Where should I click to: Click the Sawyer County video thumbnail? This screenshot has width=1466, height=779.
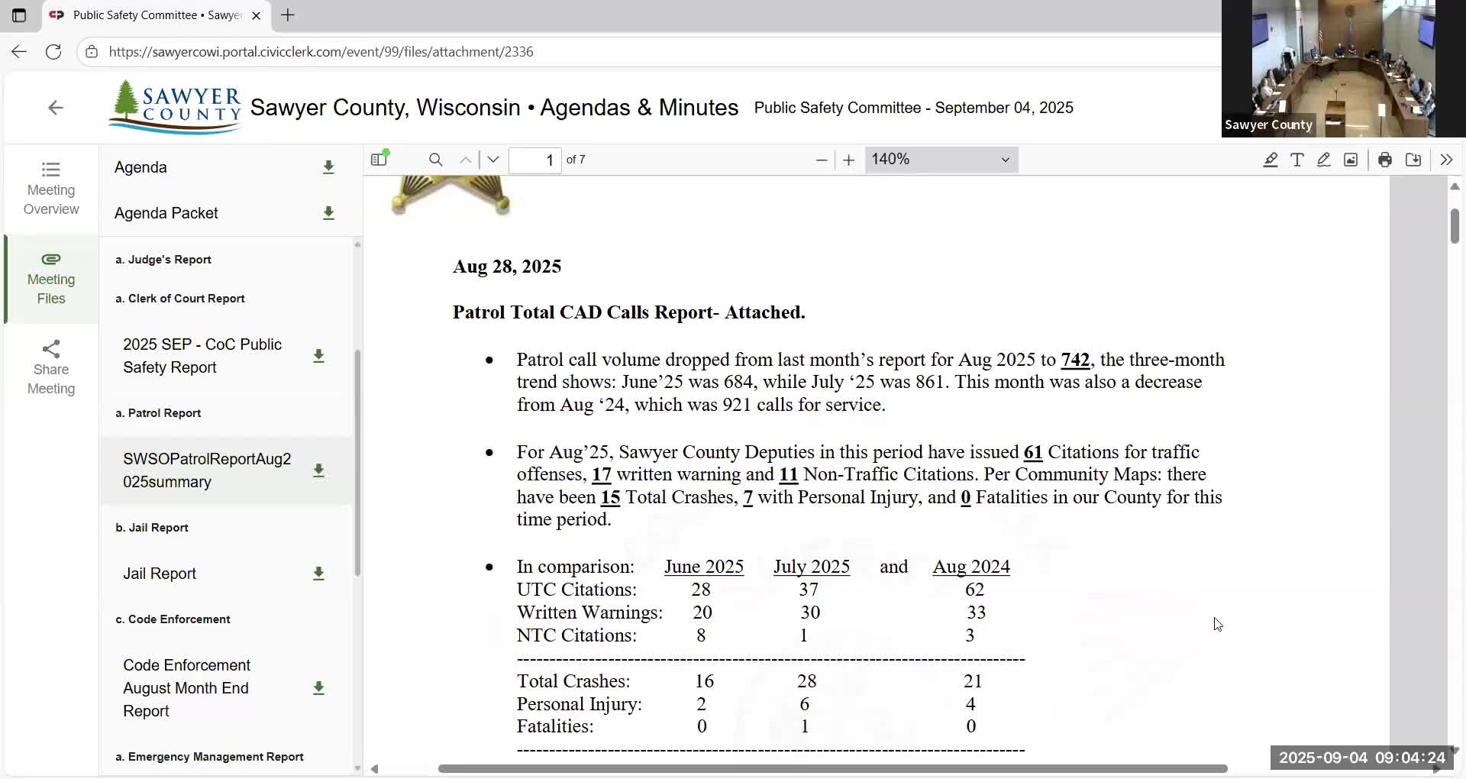(1344, 69)
